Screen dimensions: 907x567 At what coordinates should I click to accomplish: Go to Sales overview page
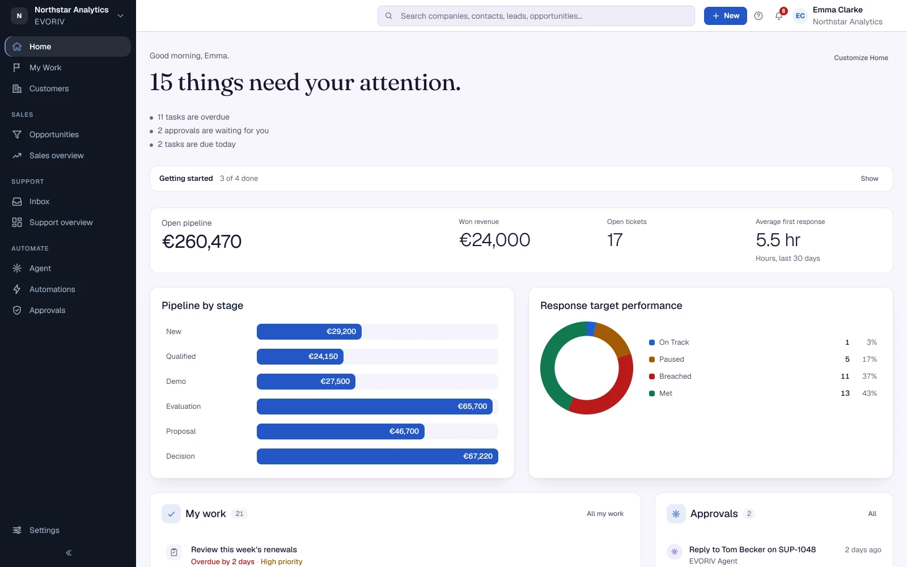(x=68, y=155)
